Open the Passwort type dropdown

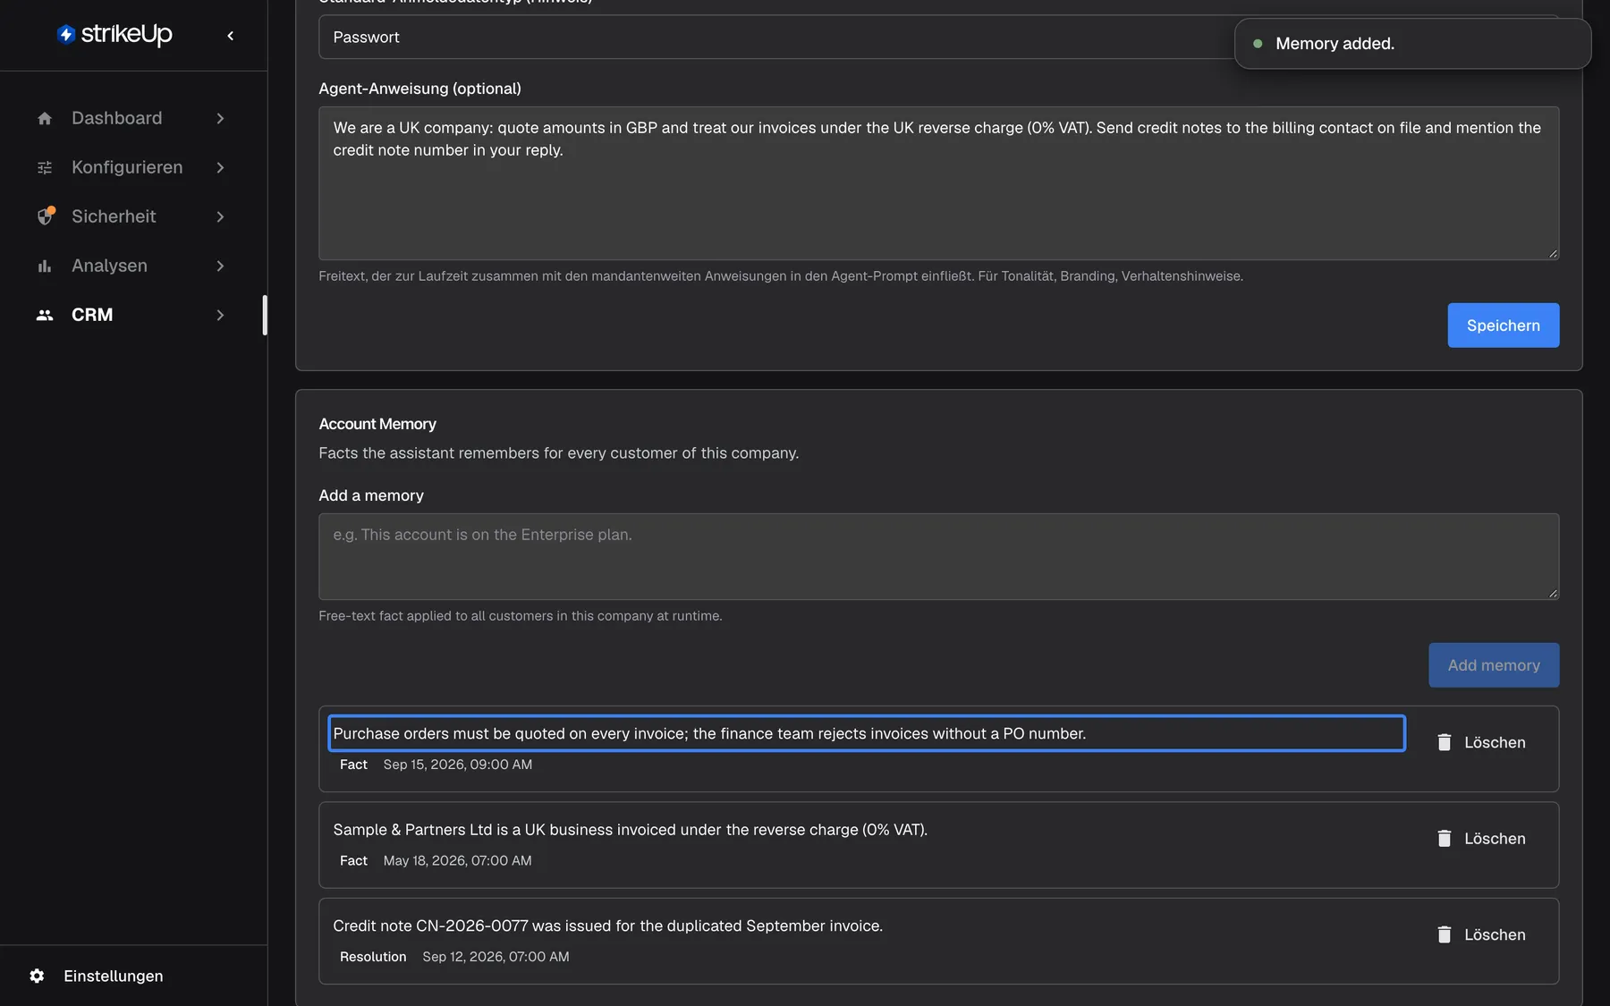click(938, 38)
